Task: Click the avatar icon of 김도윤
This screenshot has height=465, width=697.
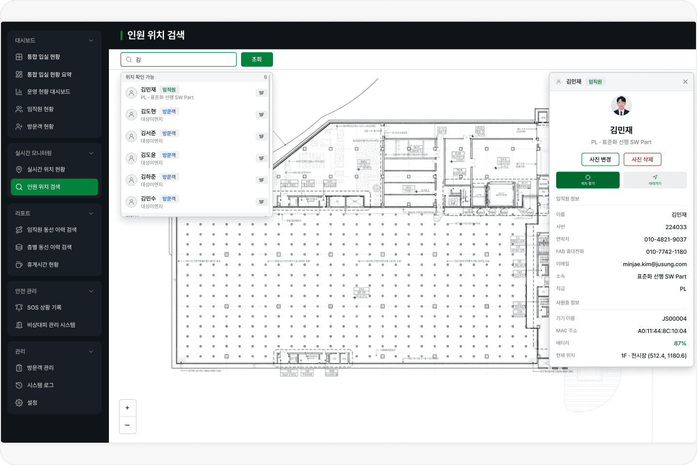Action: 131,158
